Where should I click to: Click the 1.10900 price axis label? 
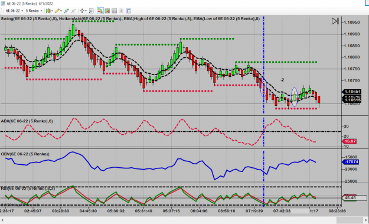pos(352,34)
